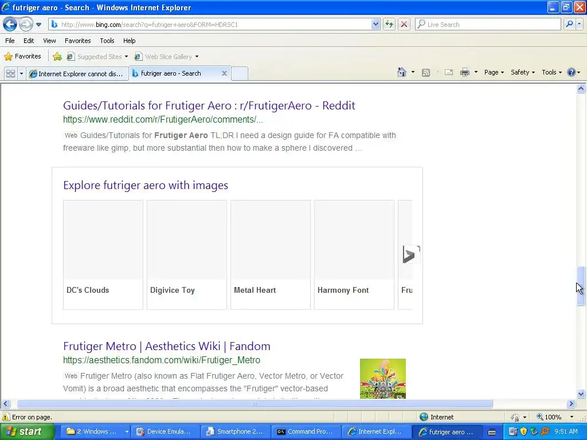
Task: Click the 'Error on page' warning icon
Action: [6, 417]
